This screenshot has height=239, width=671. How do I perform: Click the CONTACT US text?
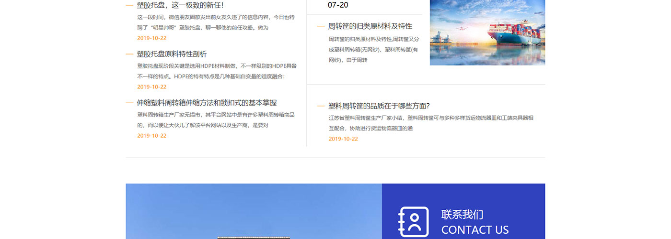tap(474, 230)
